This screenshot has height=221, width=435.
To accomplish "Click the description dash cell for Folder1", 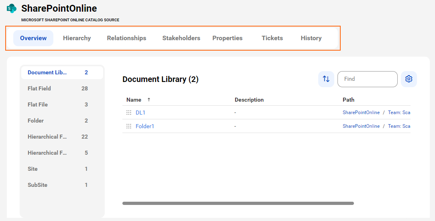I will tap(235, 126).
